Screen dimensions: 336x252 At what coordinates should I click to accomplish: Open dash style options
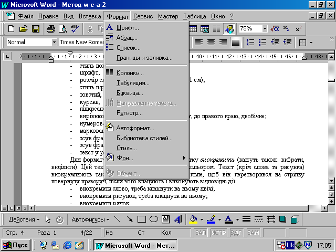click(x=259, y=219)
